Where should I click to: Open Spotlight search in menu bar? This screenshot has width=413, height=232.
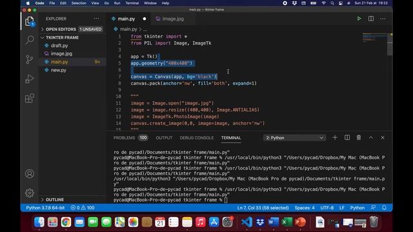(x=332, y=3)
